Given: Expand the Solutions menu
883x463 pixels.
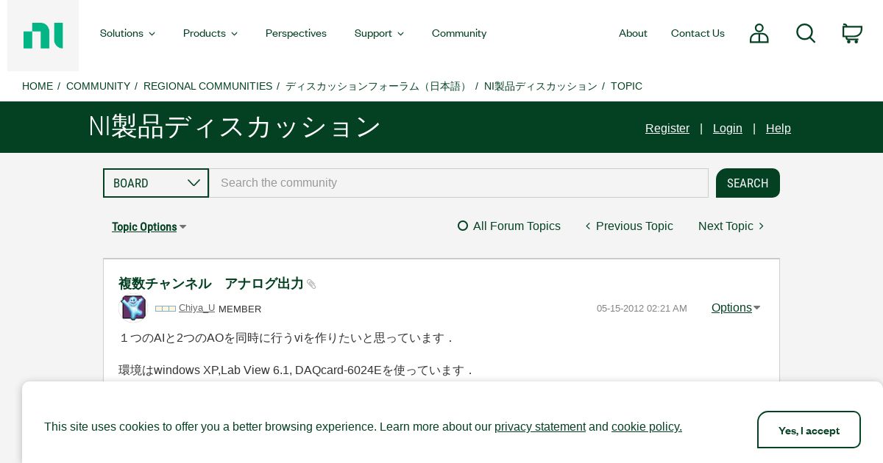Looking at the screenshot, I should 127,33.
